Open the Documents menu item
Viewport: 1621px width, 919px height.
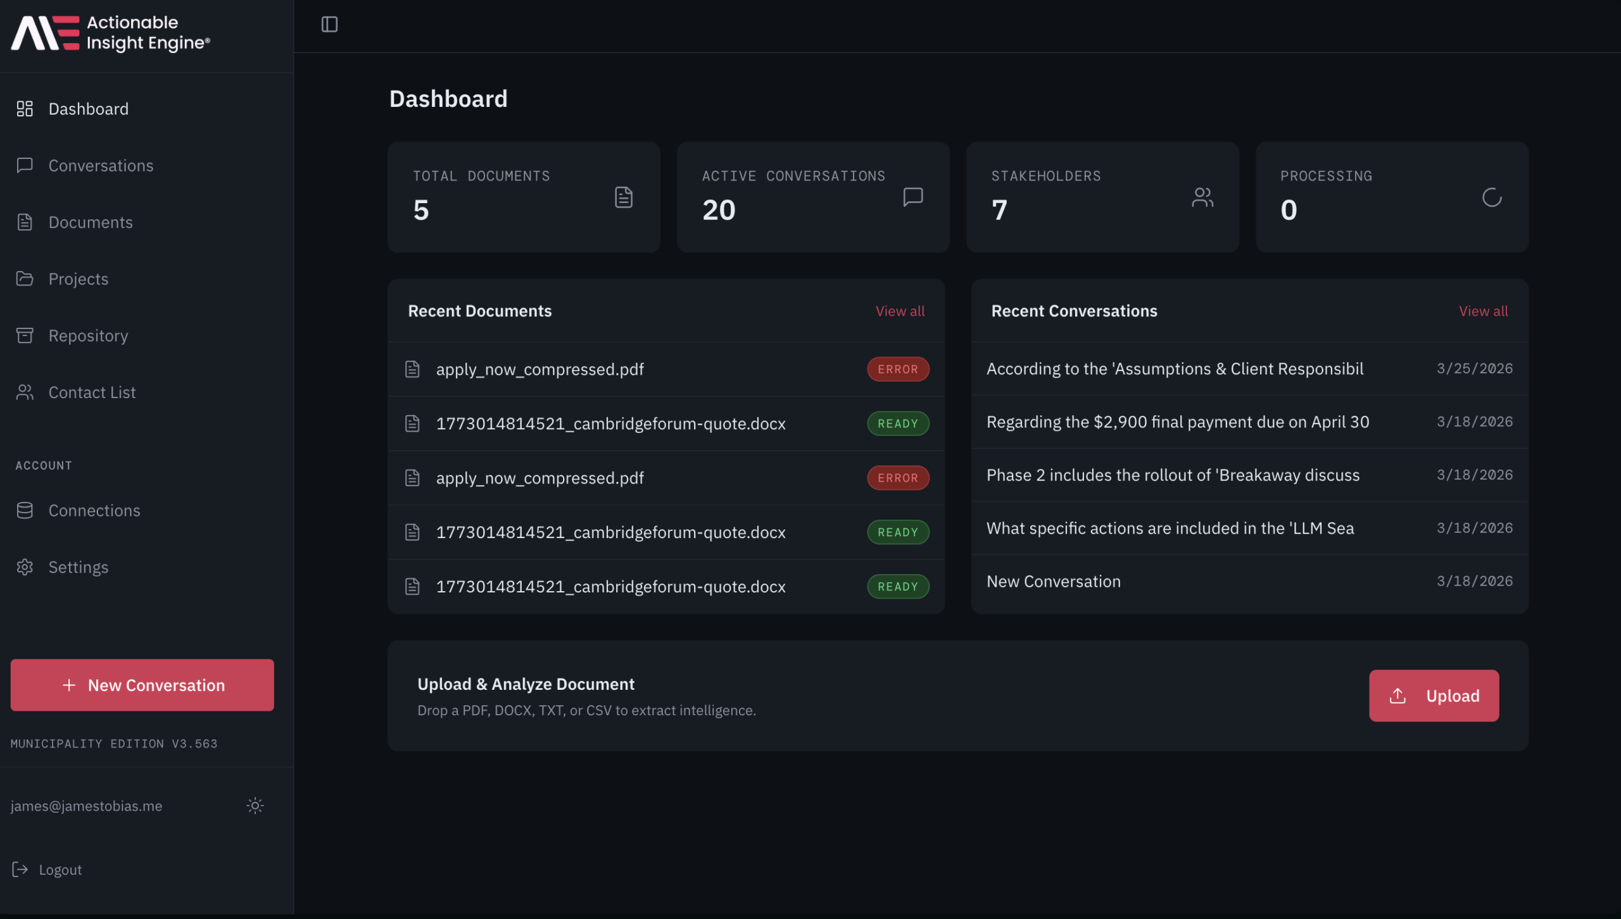point(91,222)
